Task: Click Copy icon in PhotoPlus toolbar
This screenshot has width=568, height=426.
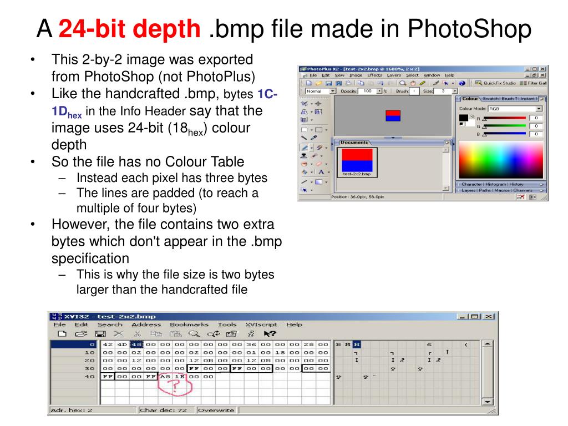Action: click(x=361, y=83)
